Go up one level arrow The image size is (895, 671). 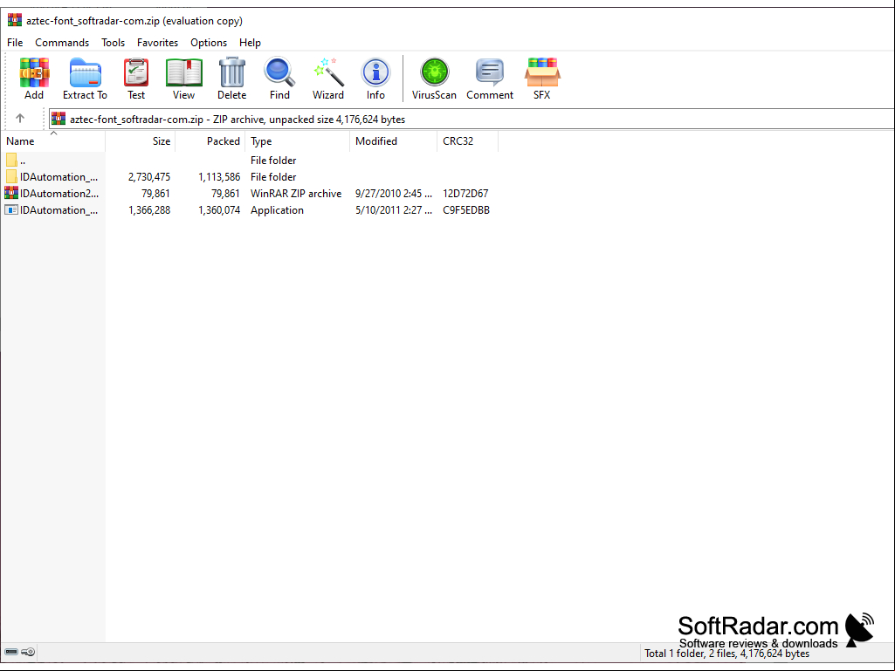pos(20,119)
